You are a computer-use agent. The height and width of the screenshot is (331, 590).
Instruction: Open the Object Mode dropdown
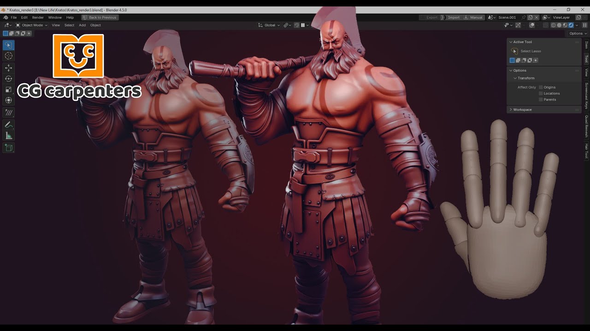point(31,25)
